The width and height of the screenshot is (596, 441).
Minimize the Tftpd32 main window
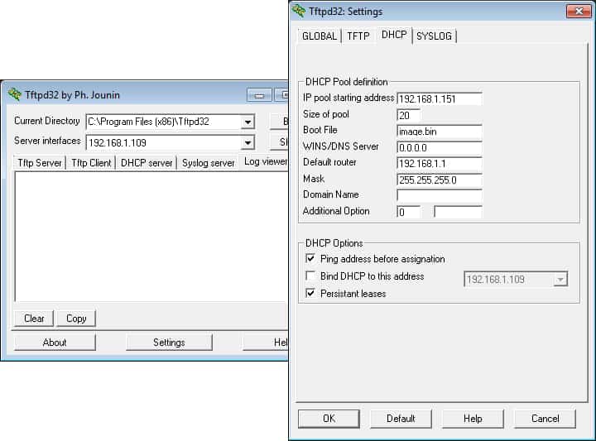click(x=259, y=94)
